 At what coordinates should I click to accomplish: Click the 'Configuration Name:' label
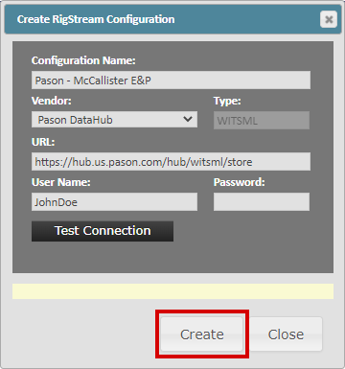coord(83,60)
